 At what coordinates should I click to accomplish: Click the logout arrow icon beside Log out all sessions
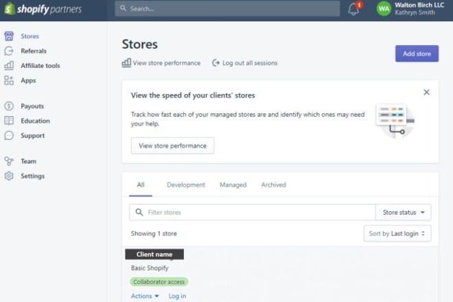(216, 62)
